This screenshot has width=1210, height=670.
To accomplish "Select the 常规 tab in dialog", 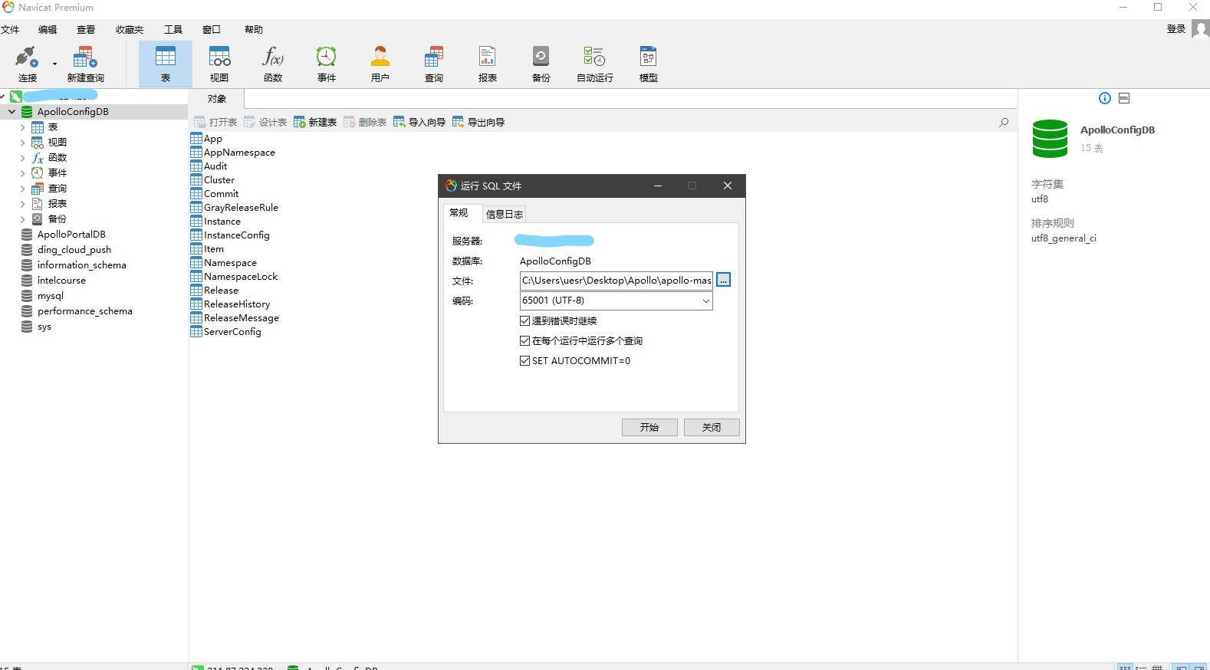I will 459,213.
